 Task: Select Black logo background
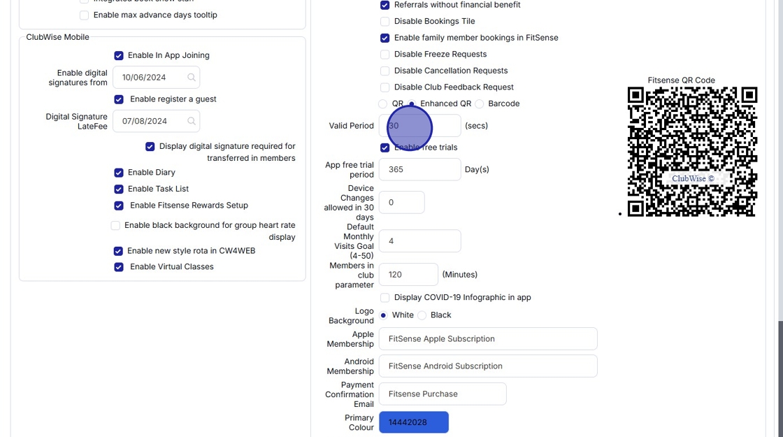click(422, 315)
